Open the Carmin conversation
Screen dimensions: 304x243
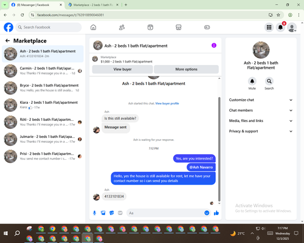pyautogui.click(x=43, y=71)
